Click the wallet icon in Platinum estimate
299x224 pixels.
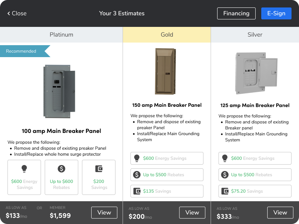click(99, 169)
